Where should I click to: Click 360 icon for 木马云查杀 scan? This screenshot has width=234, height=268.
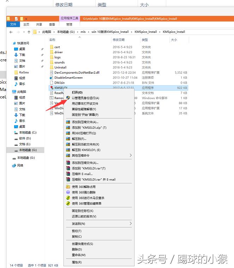[x=68, y=198]
